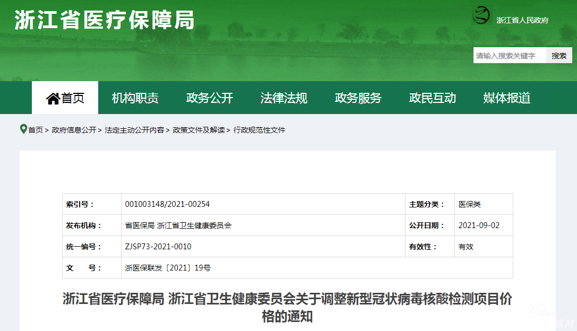This screenshot has height=331, width=577.
Task: Navigate to 政民互动 page
Action: (432, 98)
